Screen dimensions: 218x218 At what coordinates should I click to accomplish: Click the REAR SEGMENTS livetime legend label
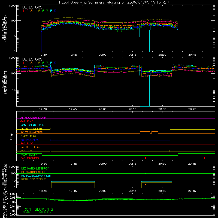36,212
